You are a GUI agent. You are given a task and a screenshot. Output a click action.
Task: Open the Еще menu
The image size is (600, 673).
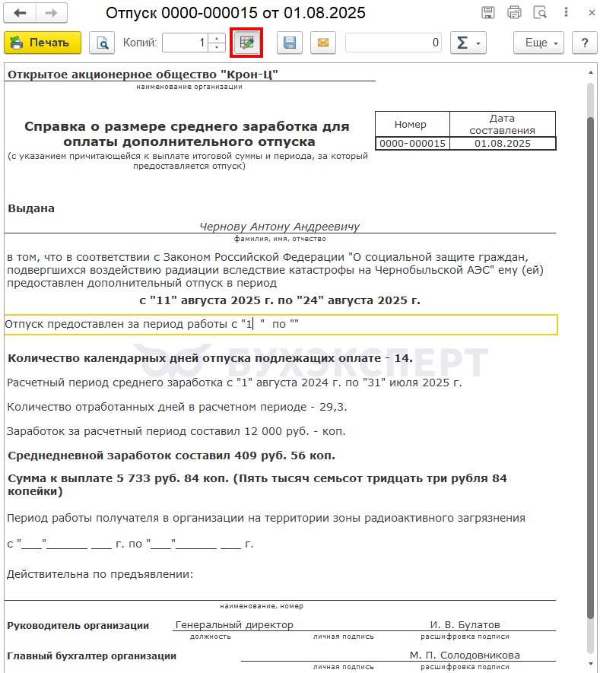click(538, 43)
